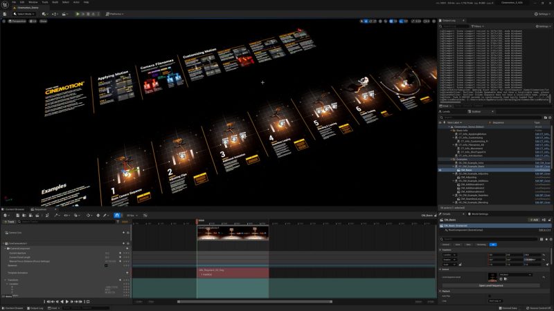The height and width of the screenshot is (311, 554).
Task: Click Details panel property matrix grid icon
Action: [x=542, y=239]
